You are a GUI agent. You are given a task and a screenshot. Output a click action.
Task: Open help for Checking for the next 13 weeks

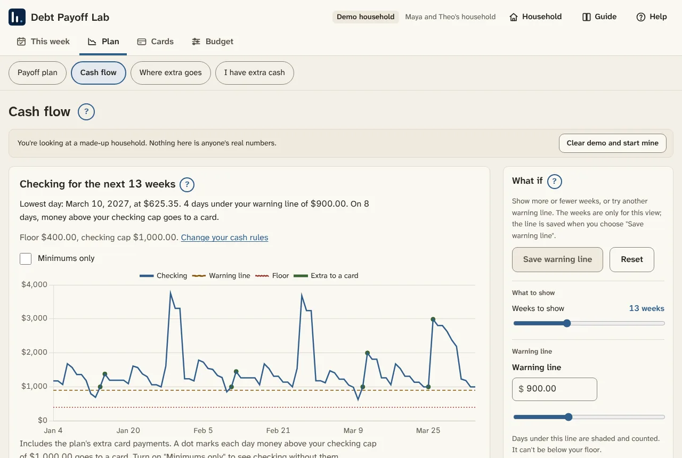click(187, 185)
